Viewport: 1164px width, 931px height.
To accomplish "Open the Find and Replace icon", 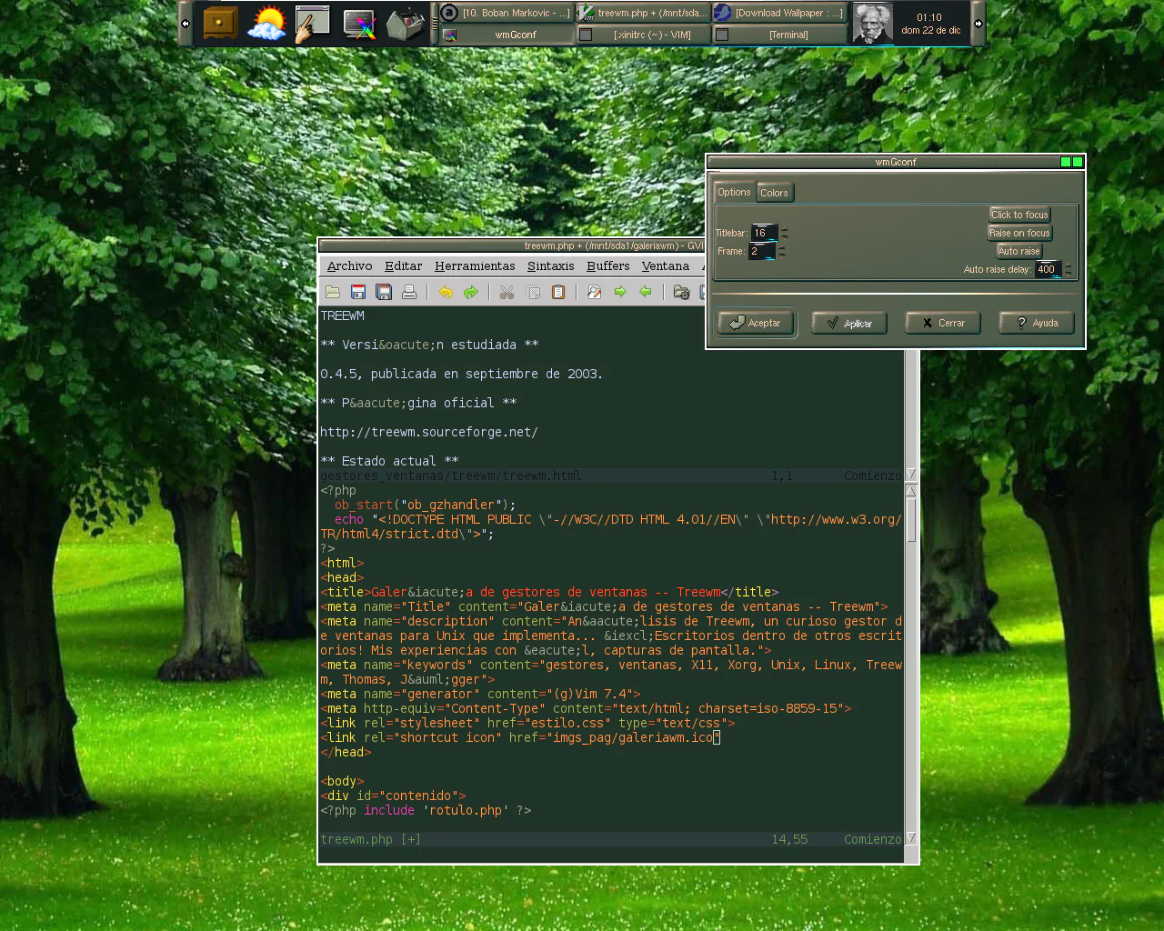I will pos(595,292).
